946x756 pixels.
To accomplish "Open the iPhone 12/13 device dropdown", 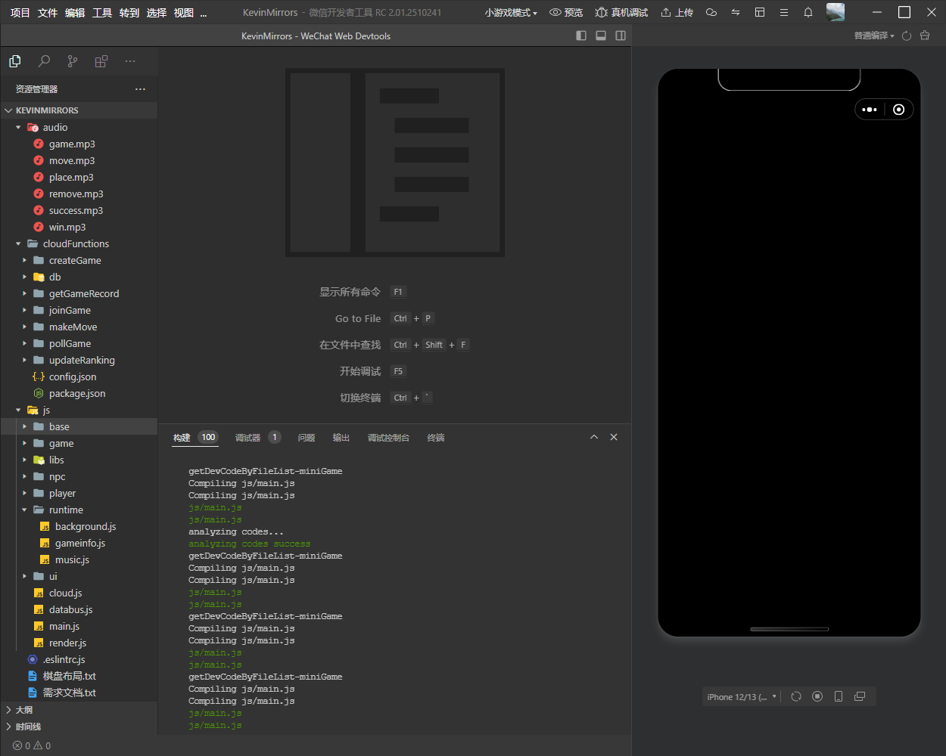I will tap(742, 696).
